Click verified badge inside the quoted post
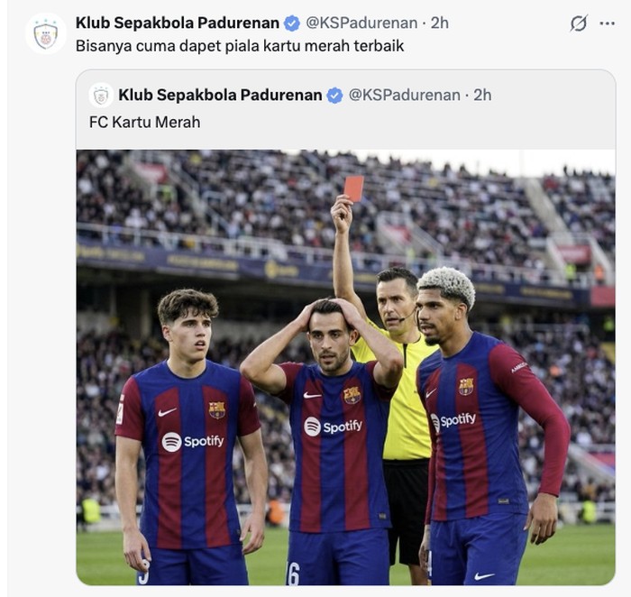 (x=334, y=95)
